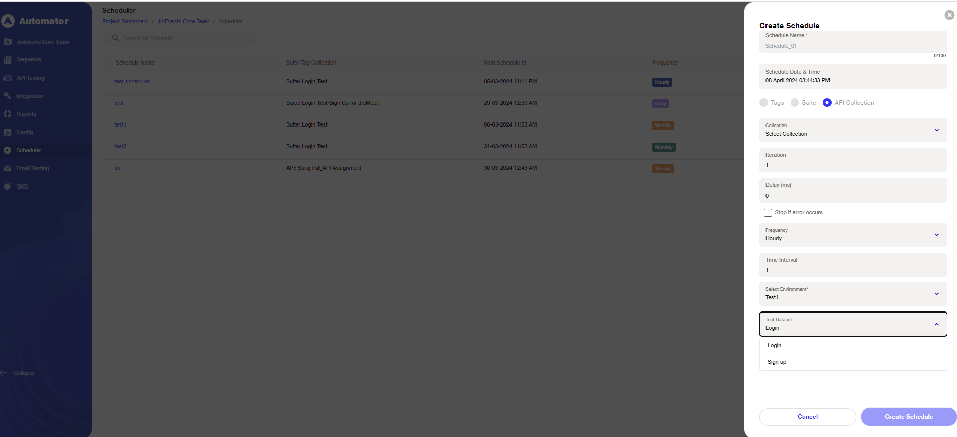
Task: Open the 'test schedular' schedule link
Action: click(x=132, y=81)
